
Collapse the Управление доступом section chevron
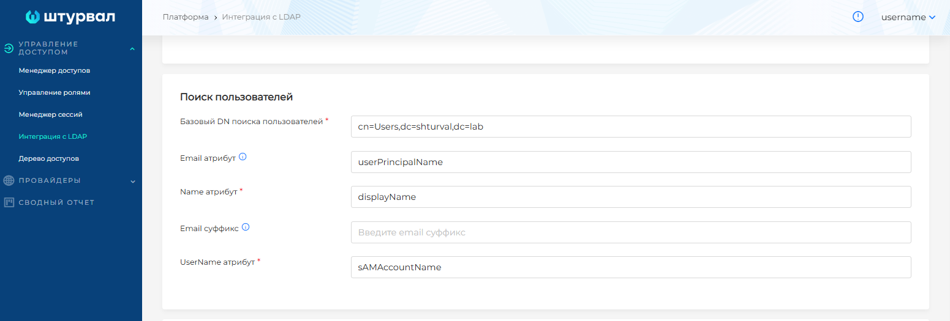(132, 49)
